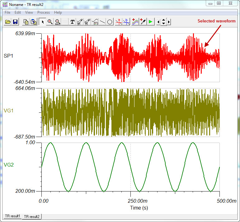Activate the Zoom In magnifier

pos(50,22)
